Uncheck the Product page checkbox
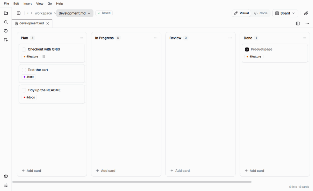This screenshot has height=191, width=313. pos(247,49)
